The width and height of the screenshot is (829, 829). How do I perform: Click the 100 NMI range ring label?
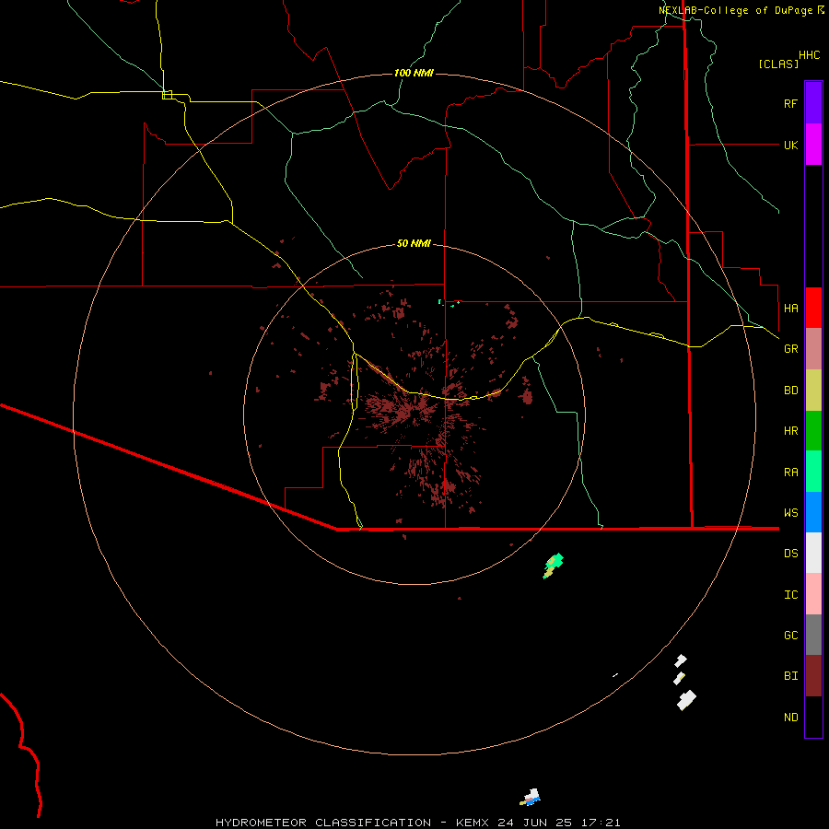[x=414, y=73]
